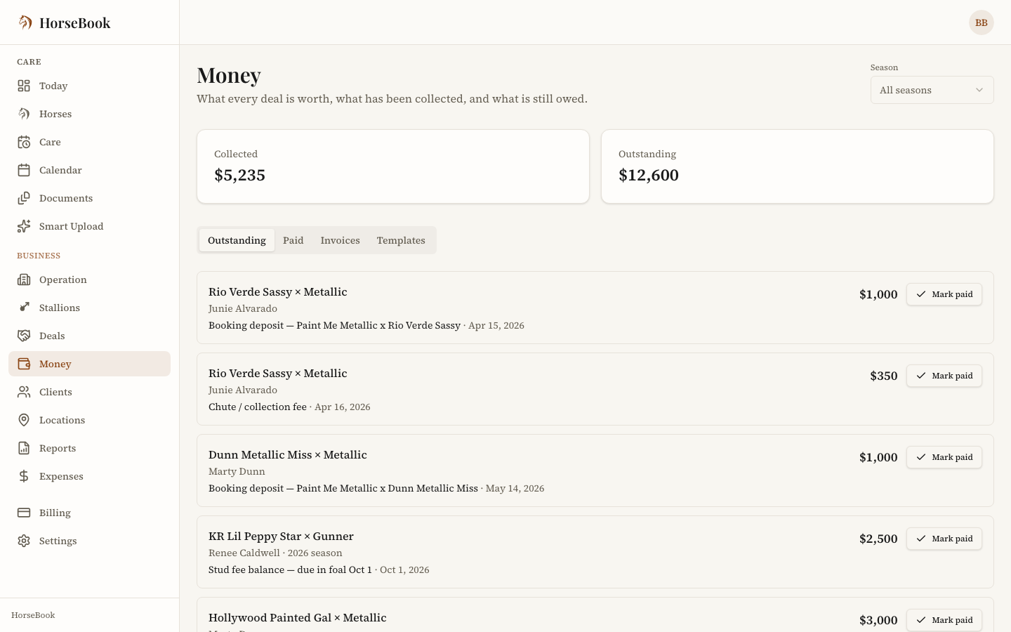Switch to the Outstanding tab
The image size is (1011, 632).
(x=237, y=240)
